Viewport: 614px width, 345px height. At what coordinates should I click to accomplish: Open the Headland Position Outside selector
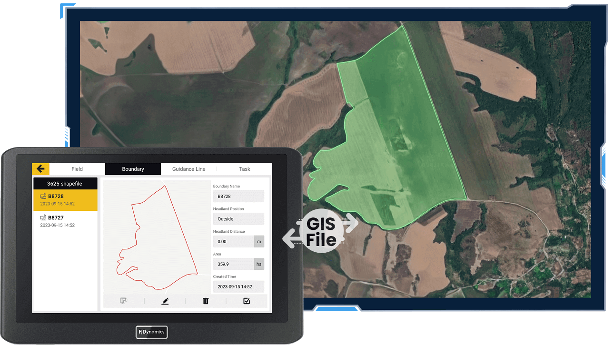[x=238, y=218]
